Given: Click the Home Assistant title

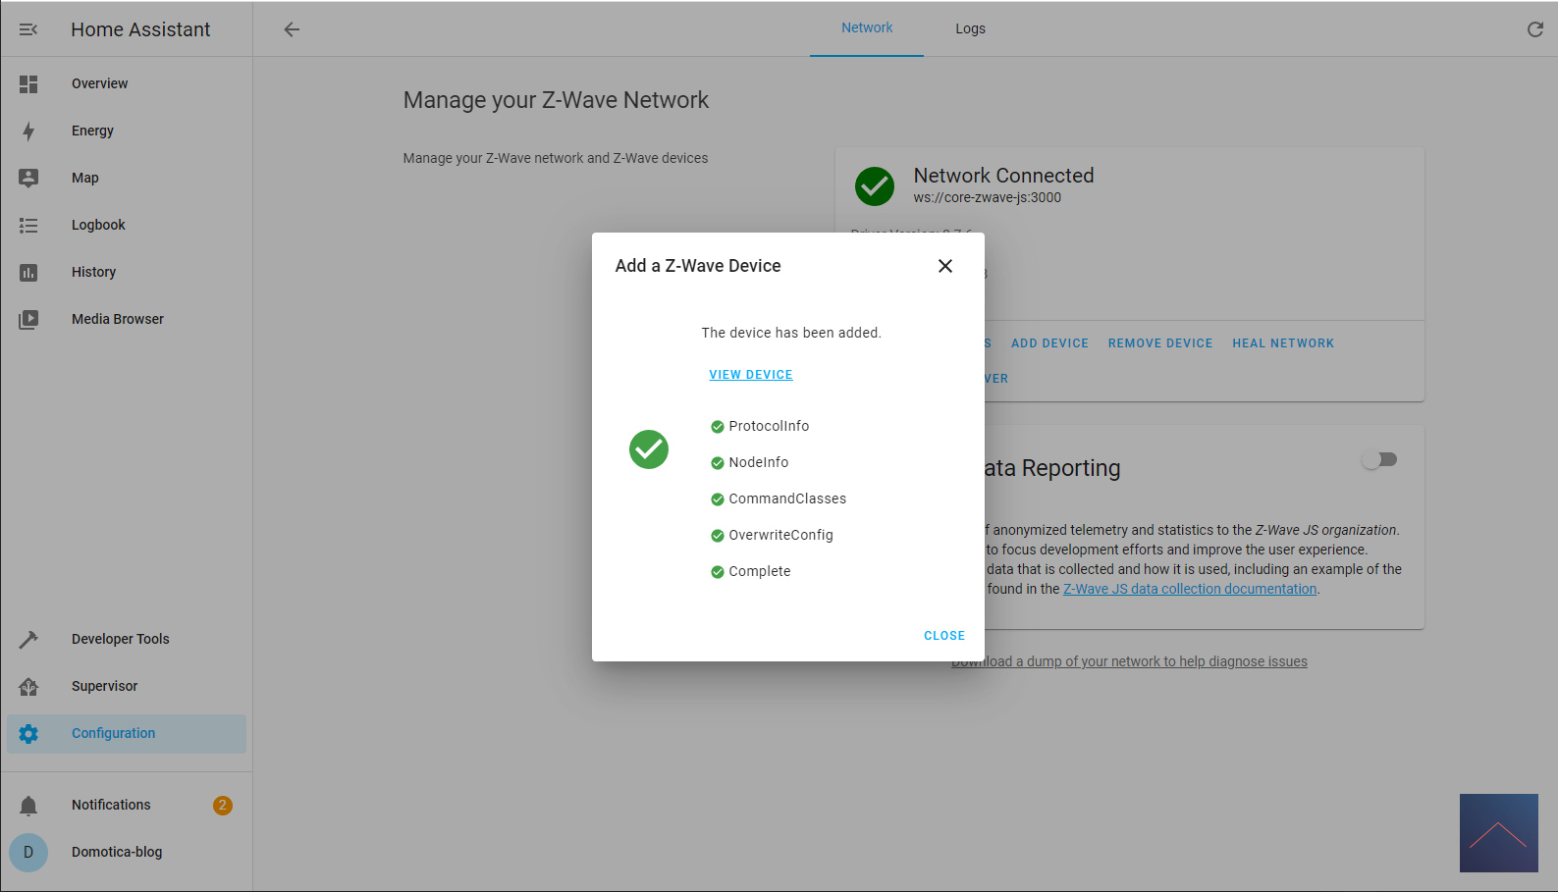Looking at the screenshot, I should pyautogui.click(x=140, y=29).
